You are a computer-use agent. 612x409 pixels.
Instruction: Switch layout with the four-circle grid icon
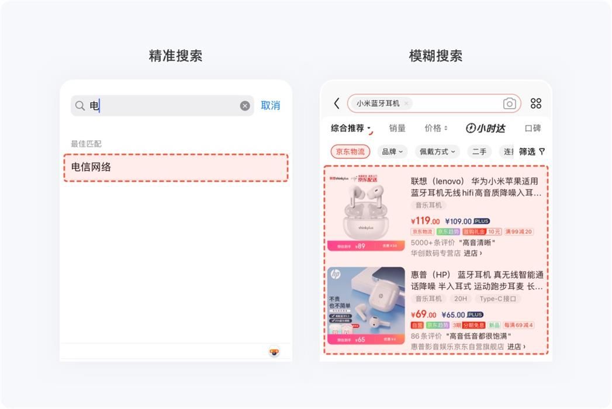point(536,103)
